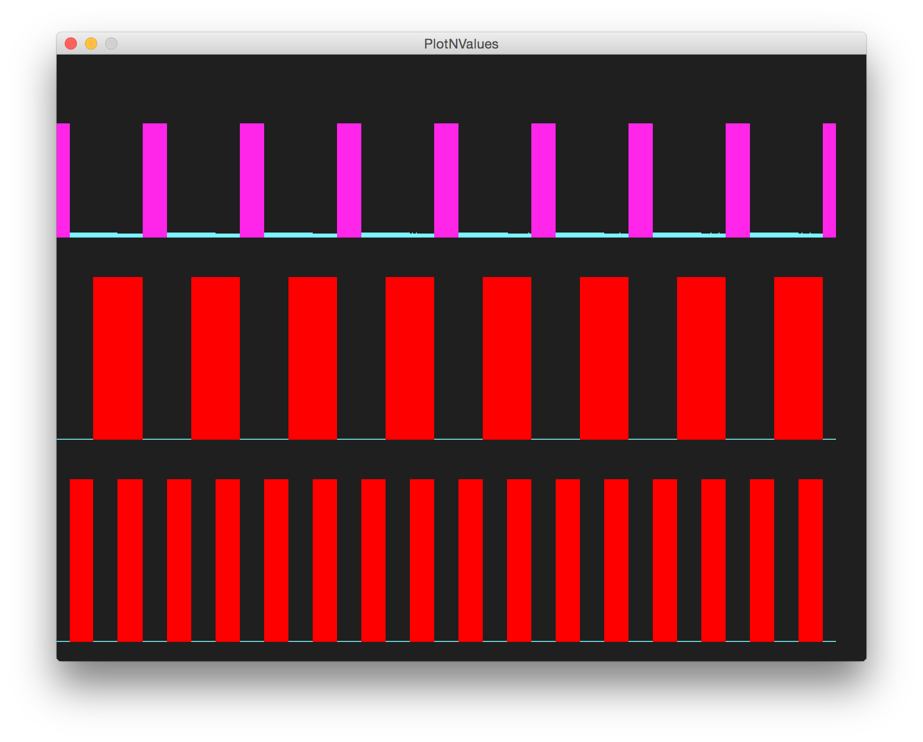The width and height of the screenshot is (923, 742).
Task: Click the yellow minimize button
Action: click(91, 44)
